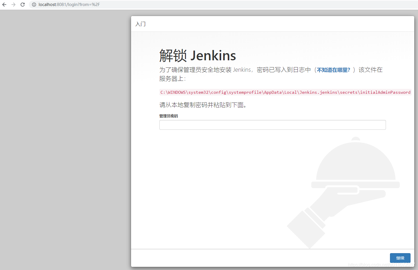Click the '解锁 Jenkins' heading
The image size is (418, 270).
(x=197, y=55)
